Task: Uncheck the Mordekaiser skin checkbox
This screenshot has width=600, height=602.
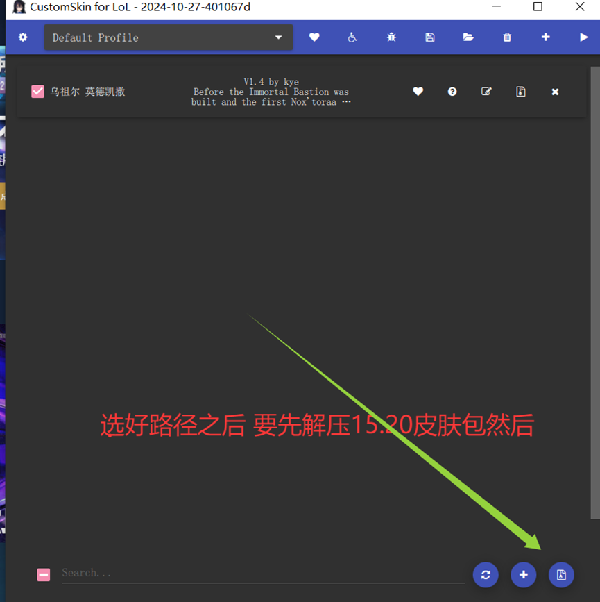Action: point(37,91)
